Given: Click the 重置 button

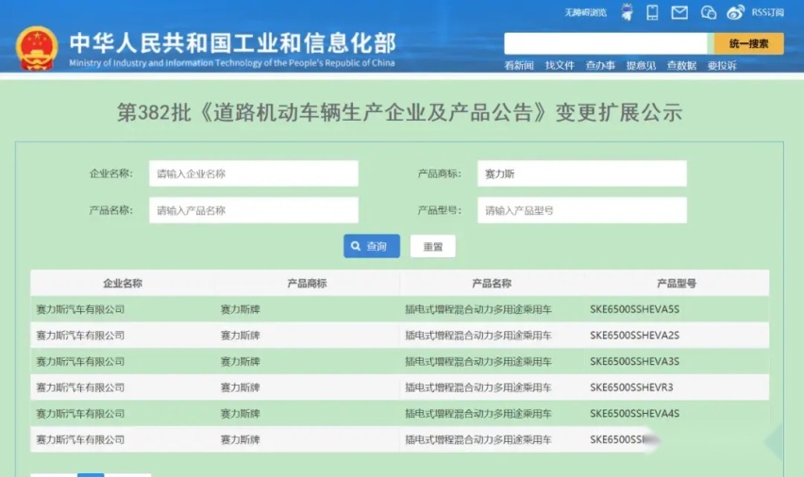Looking at the screenshot, I should click(433, 246).
